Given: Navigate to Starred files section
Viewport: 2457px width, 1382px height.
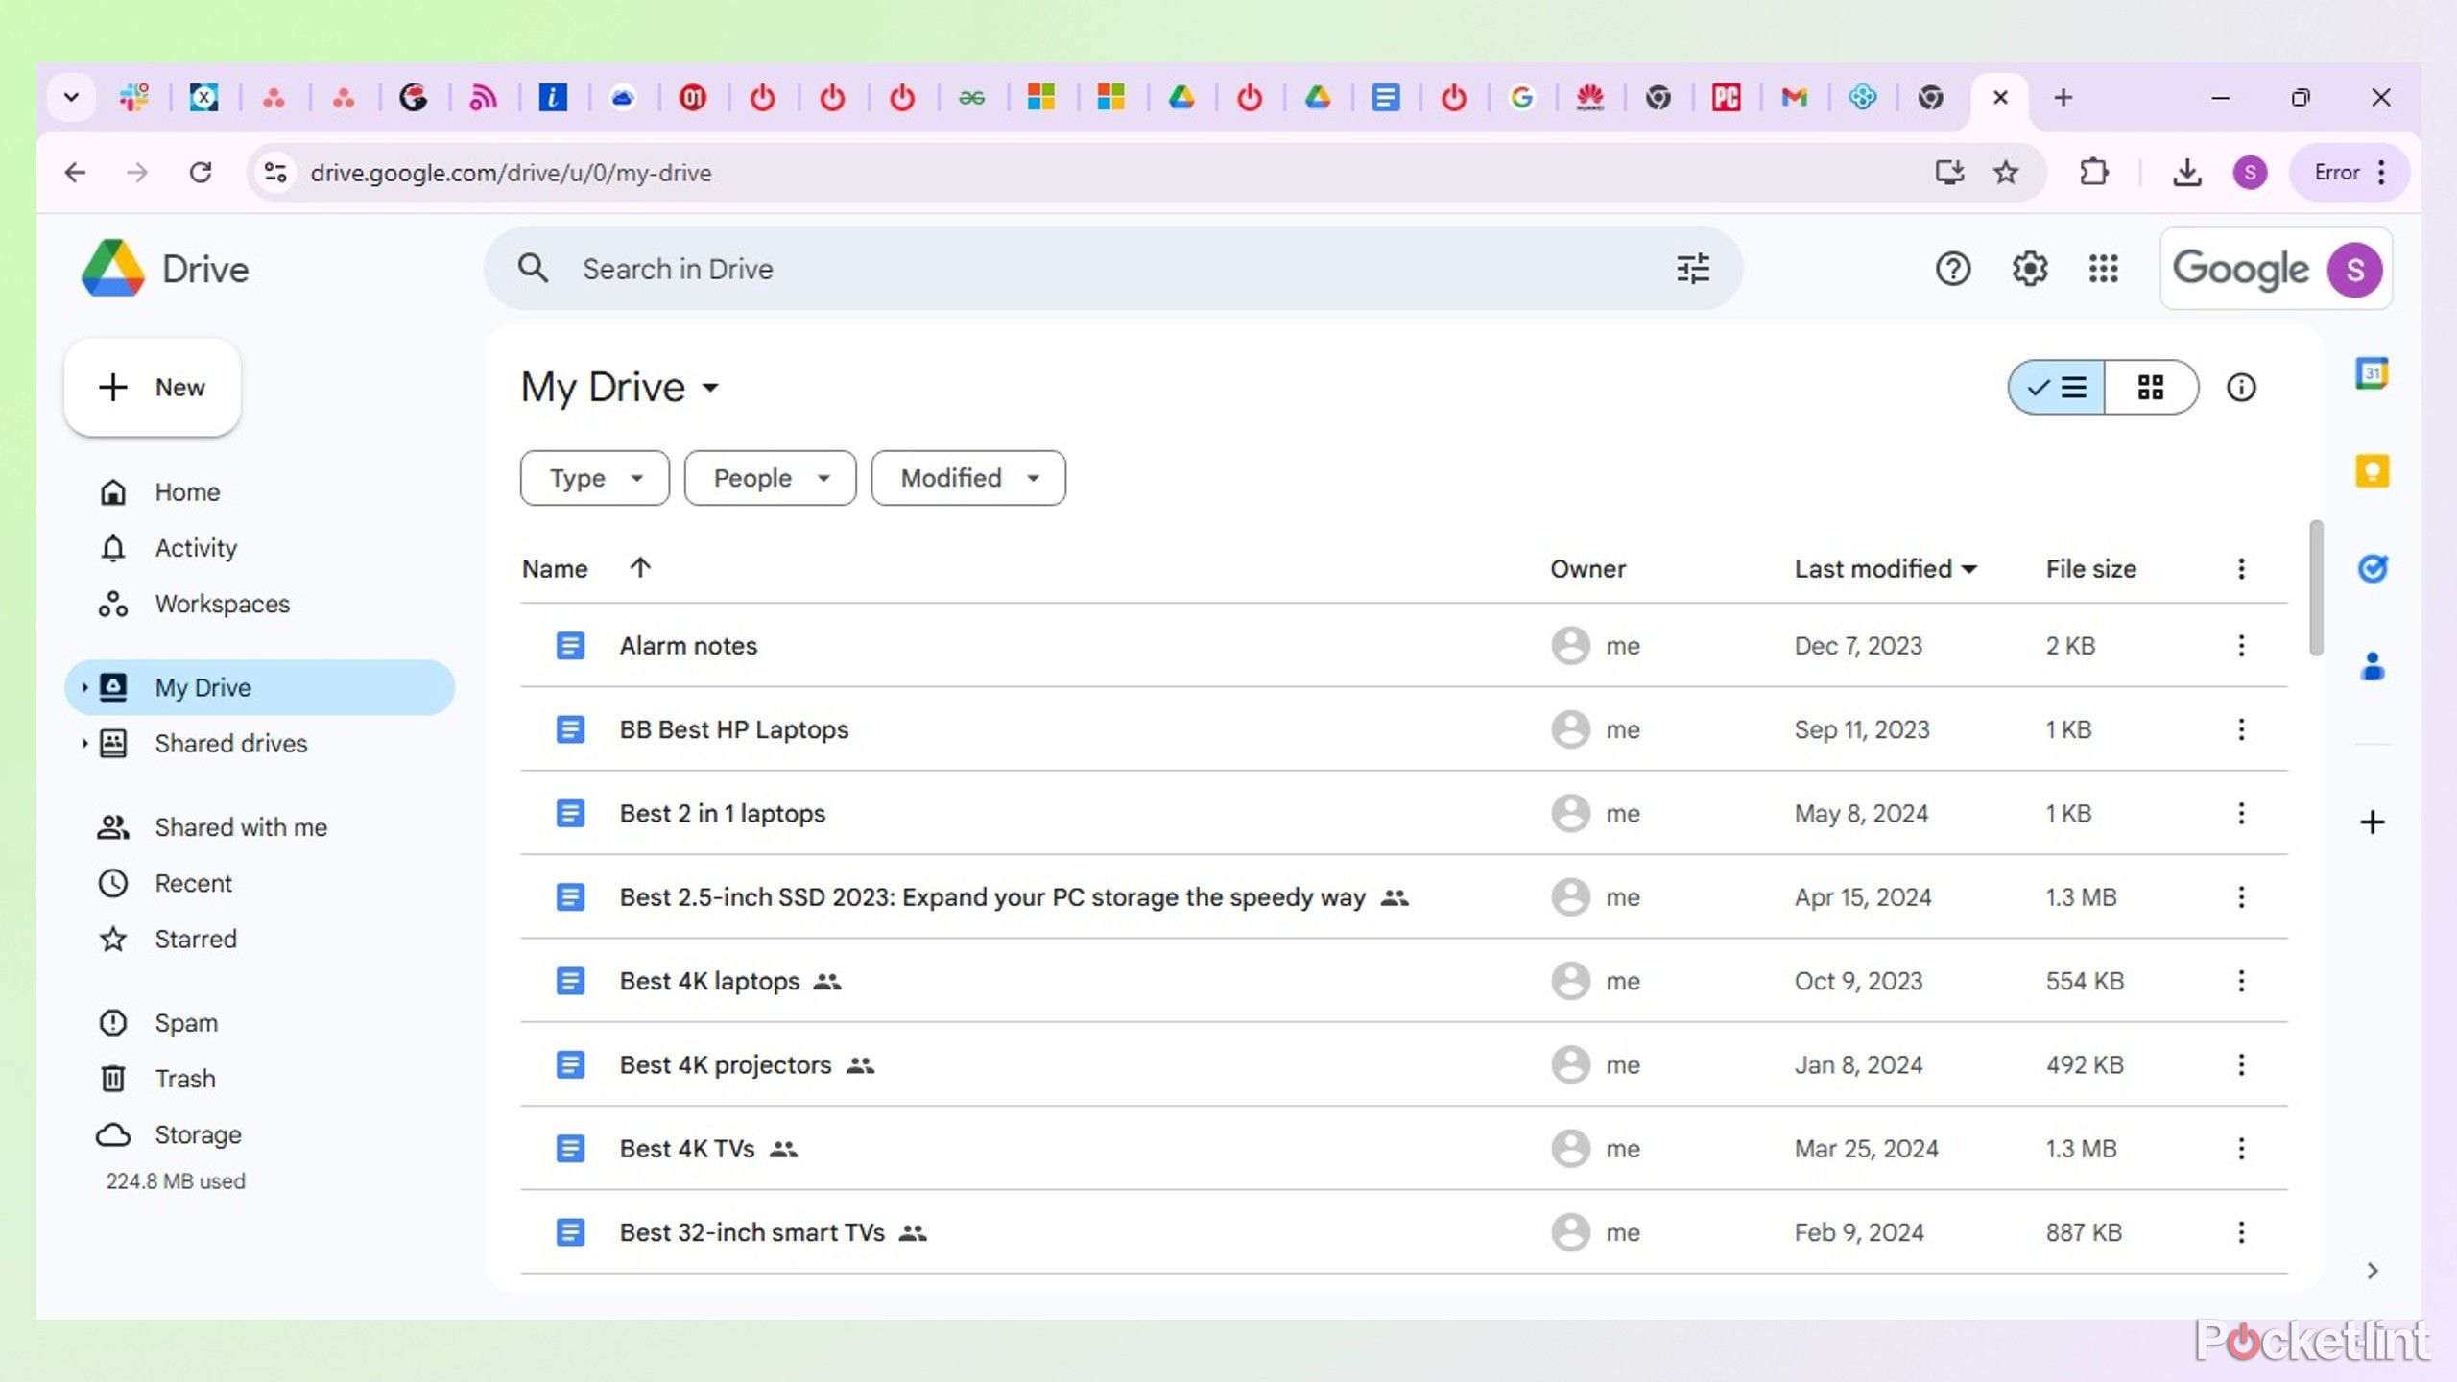Looking at the screenshot, I should pos(196,937).
